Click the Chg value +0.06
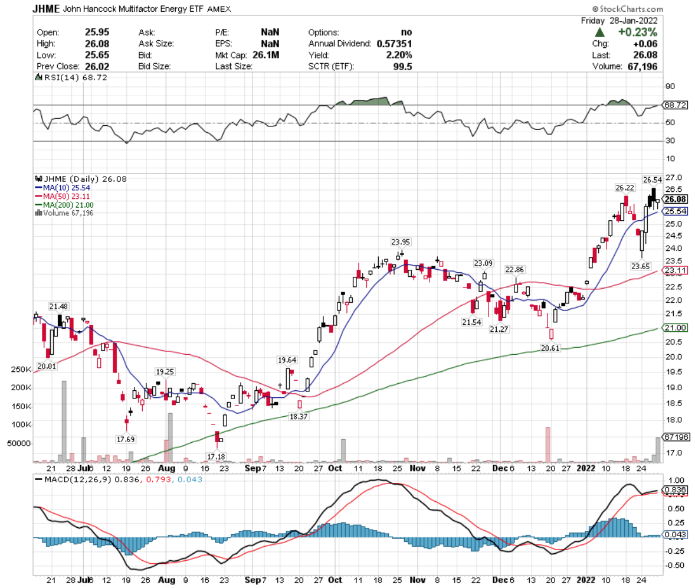Image resolution: width=695 pixels, height=588 pixels. click(x=645, y=44)
